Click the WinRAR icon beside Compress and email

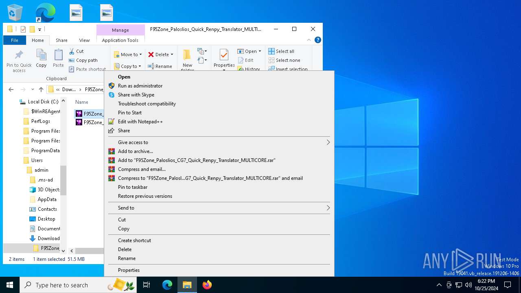tap(112, 169)
